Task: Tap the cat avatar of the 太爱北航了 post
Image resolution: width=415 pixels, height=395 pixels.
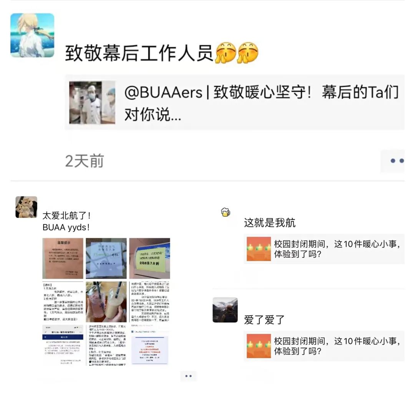Action: click(x=26, y=207)
